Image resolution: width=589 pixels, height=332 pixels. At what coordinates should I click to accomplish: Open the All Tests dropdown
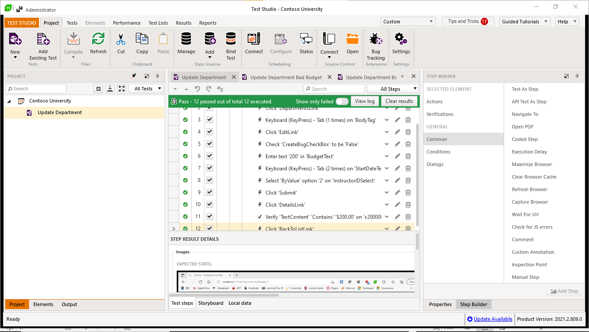[146, 89]
